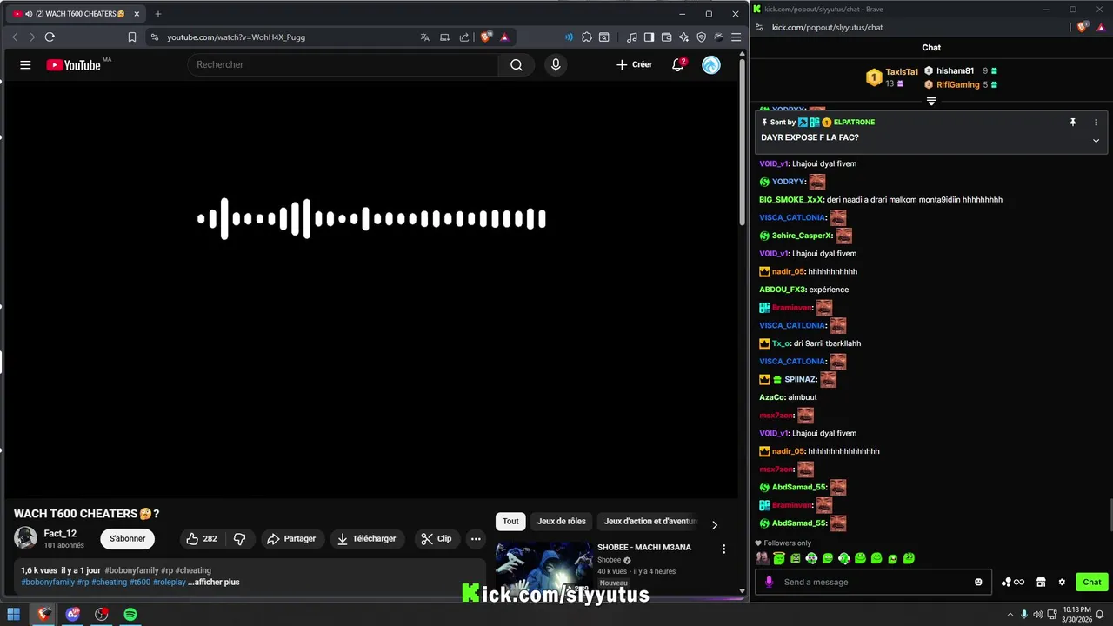Open Brave Wallet icon
Image resolution: width=1113 pixels, height=626 pixels.
click(666, 37)
